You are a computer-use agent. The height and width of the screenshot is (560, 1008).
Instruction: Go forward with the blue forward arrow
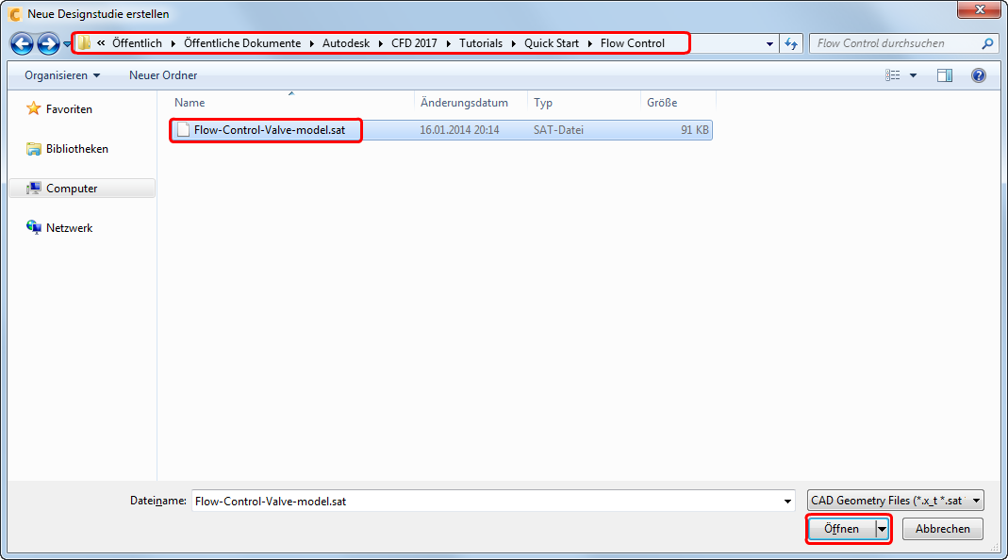tap(48, 43)
